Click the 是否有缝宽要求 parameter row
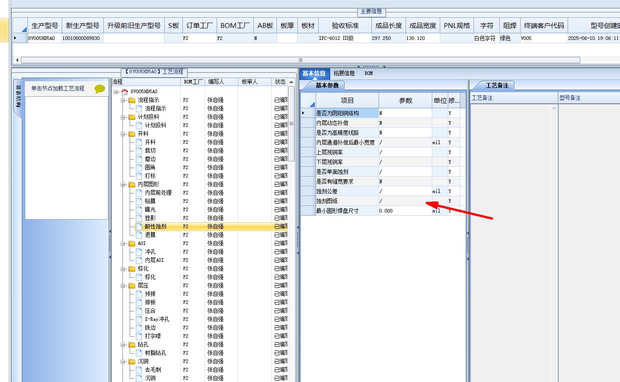The image size is (620, 382). click(383, 181)
